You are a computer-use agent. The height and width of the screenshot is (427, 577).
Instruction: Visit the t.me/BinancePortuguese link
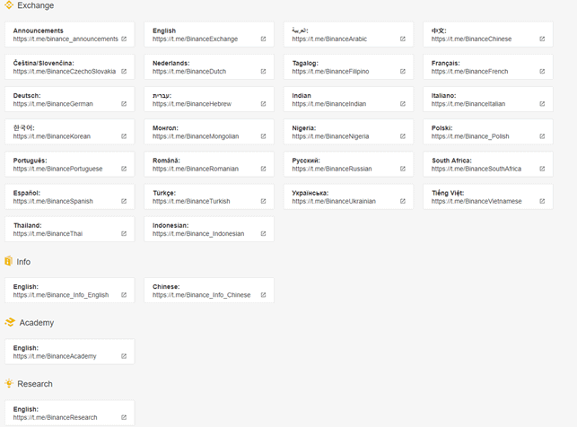pyautogui.click(x=57, y=169)
